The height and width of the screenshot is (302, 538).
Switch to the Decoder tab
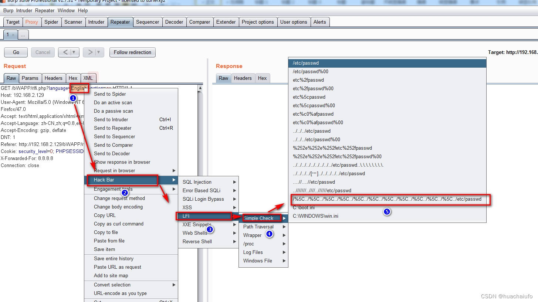pyautogui.click(x=174, y=22)
